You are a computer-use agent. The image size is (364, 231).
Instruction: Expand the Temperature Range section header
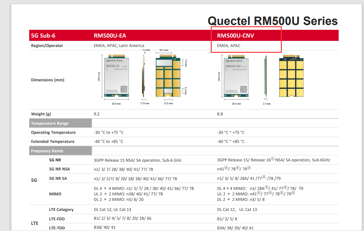tap(49, 123)
